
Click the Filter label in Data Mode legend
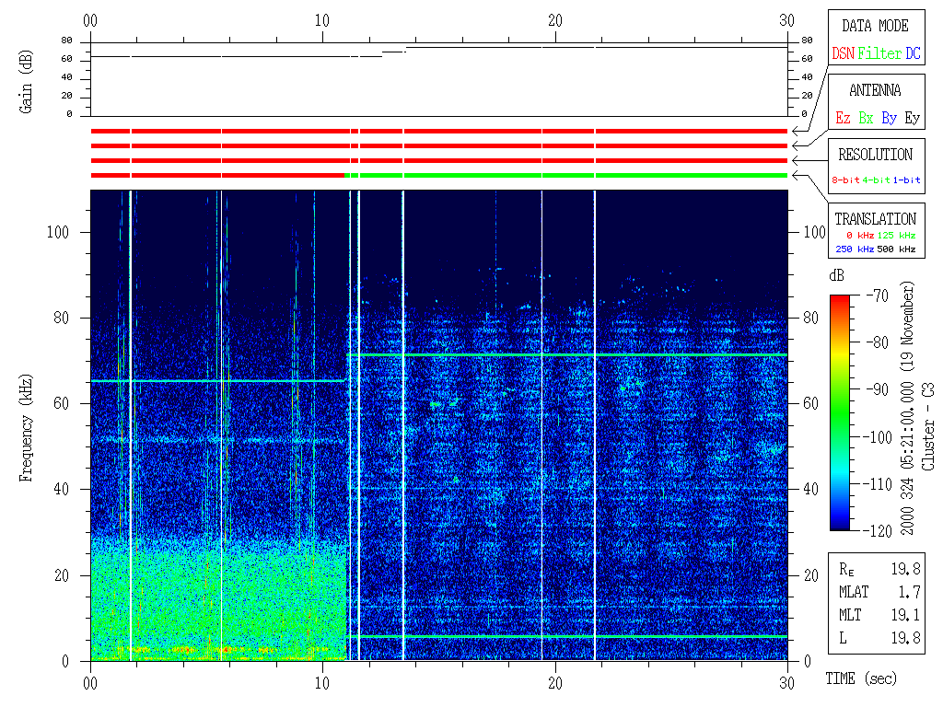(x=879, y=54)
